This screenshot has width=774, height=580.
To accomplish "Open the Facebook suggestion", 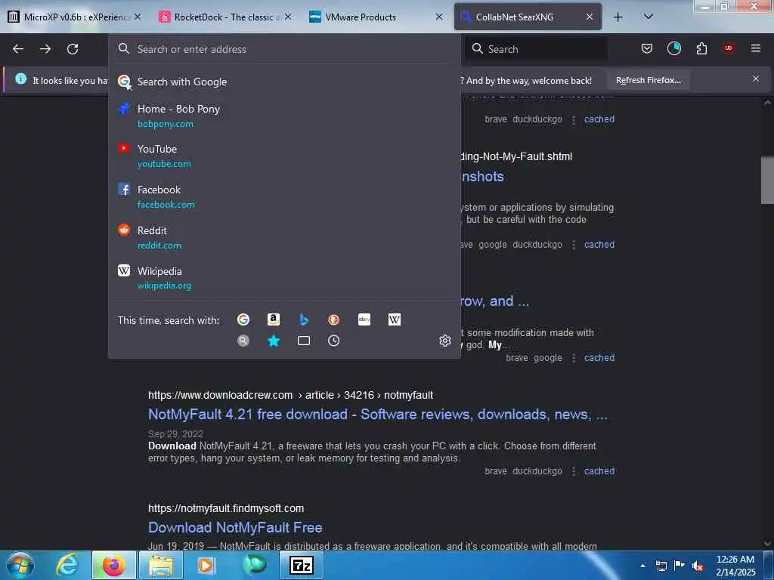I will [284, 196].
